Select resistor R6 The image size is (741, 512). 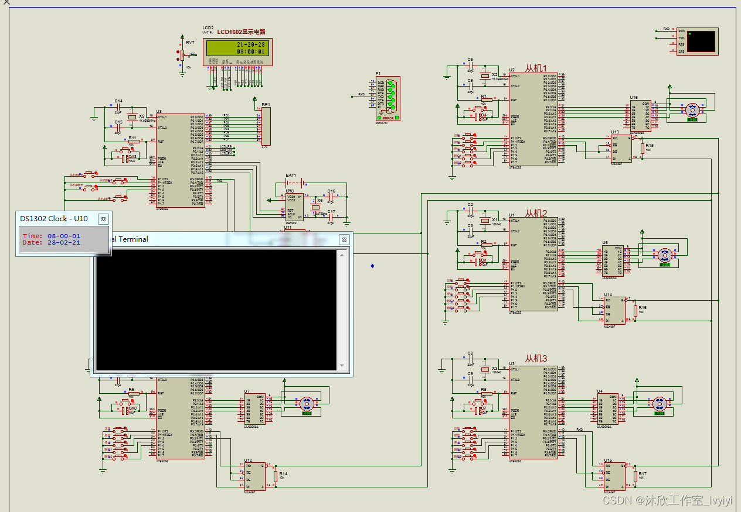[x=133, y=393]
